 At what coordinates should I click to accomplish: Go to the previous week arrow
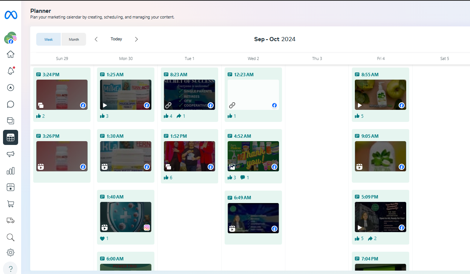click(x=96, y=39)
